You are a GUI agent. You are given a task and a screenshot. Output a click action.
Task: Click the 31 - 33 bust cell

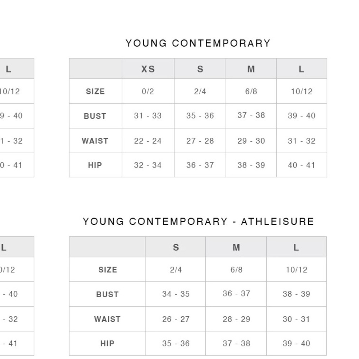click(148, 116)
